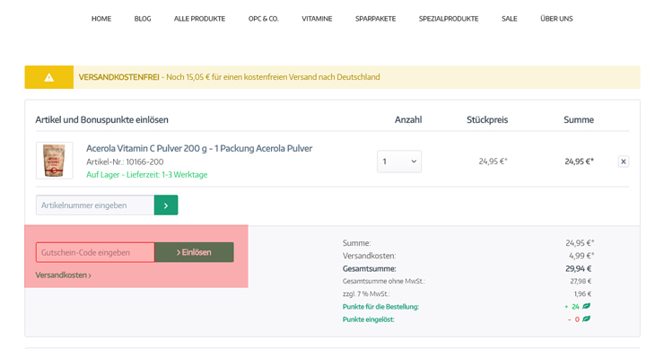This screenshot has height=349, width=664.
Task: Open the SPARPAKETE menu item
Action: click(x=376, y=19)
